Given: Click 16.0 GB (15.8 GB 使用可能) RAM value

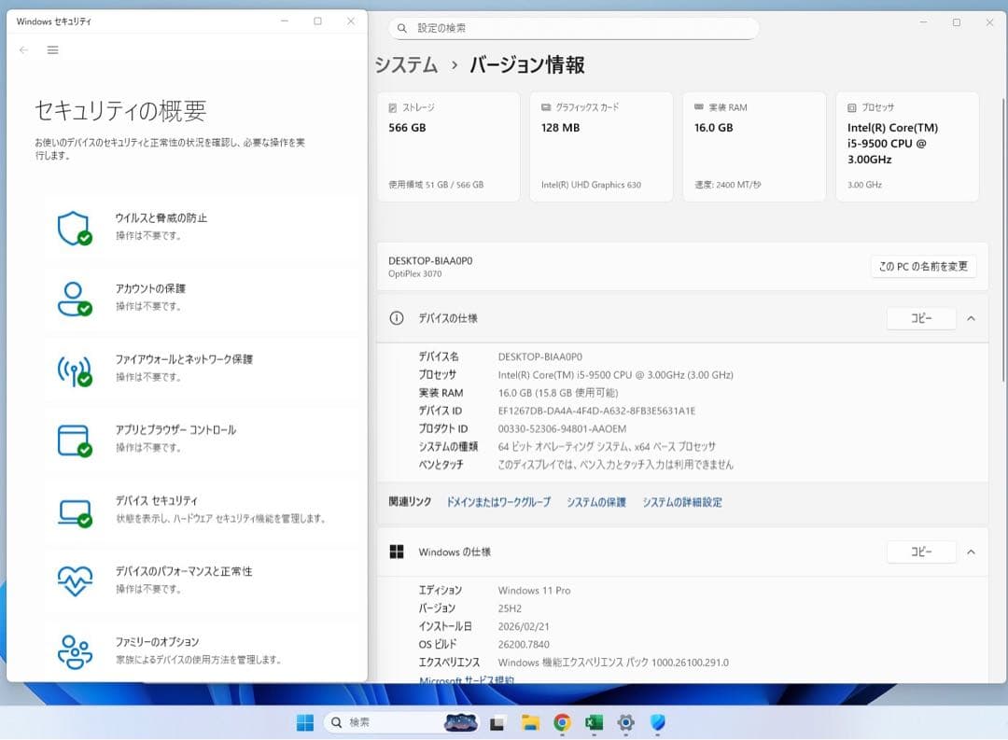Looking at the screenshot, I should pos(558,393).
